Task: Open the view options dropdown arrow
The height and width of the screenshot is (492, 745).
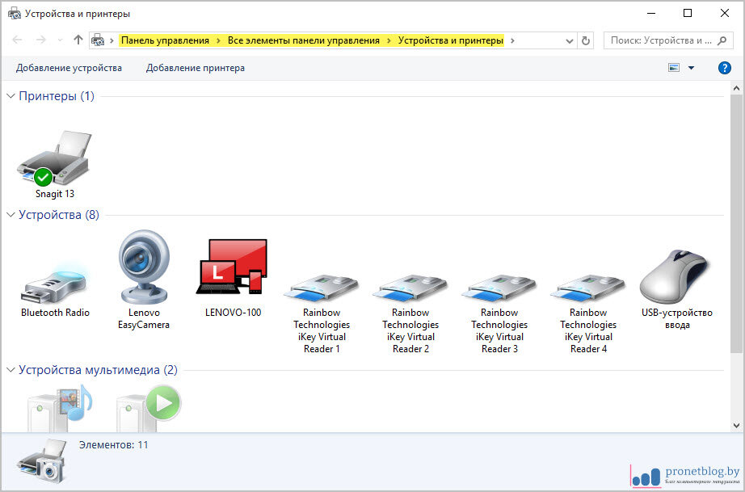Action: (x=692, y=68)
